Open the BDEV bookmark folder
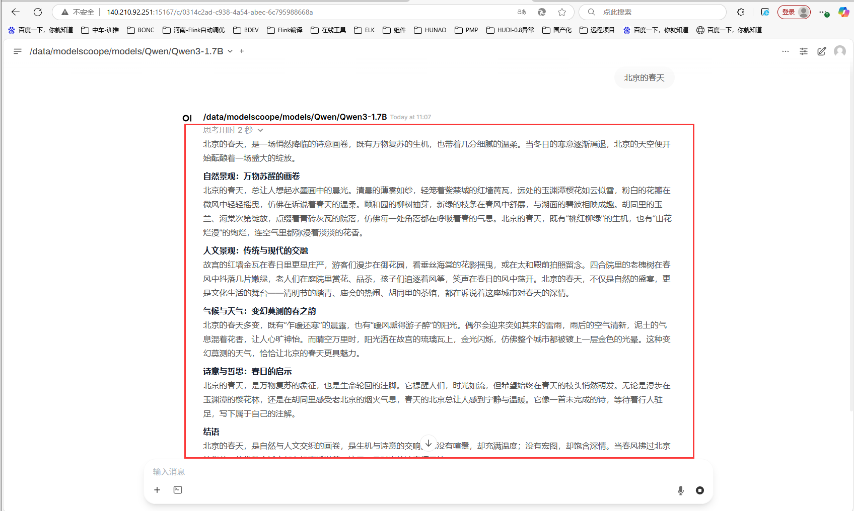This screenshot has width=854, height=511. point(246,30)
